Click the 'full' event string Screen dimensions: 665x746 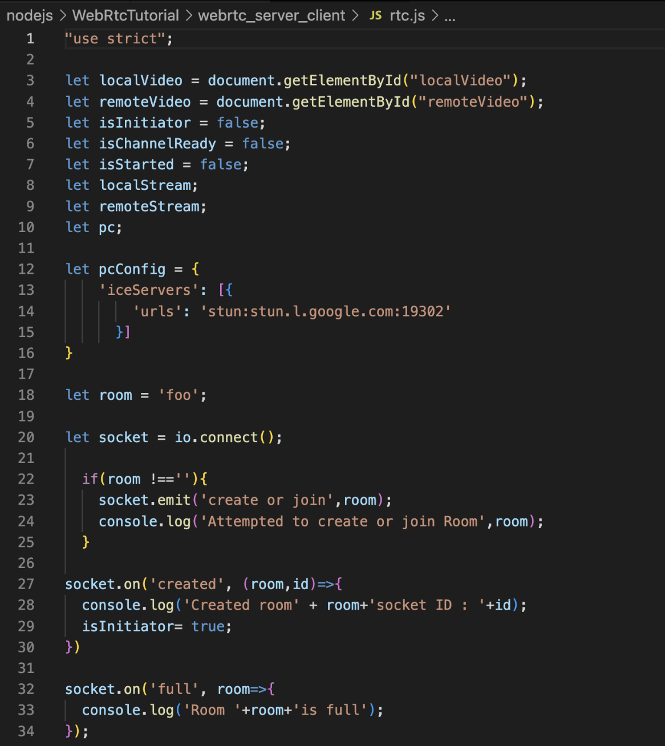175,689
